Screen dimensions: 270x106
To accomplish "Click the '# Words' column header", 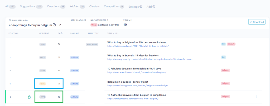I will tap(44, 33).
